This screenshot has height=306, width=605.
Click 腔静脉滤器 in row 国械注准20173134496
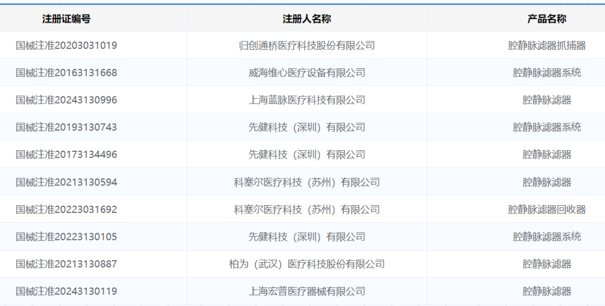547,154
